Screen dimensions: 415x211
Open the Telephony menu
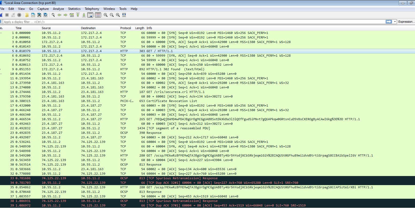(92, 9)
